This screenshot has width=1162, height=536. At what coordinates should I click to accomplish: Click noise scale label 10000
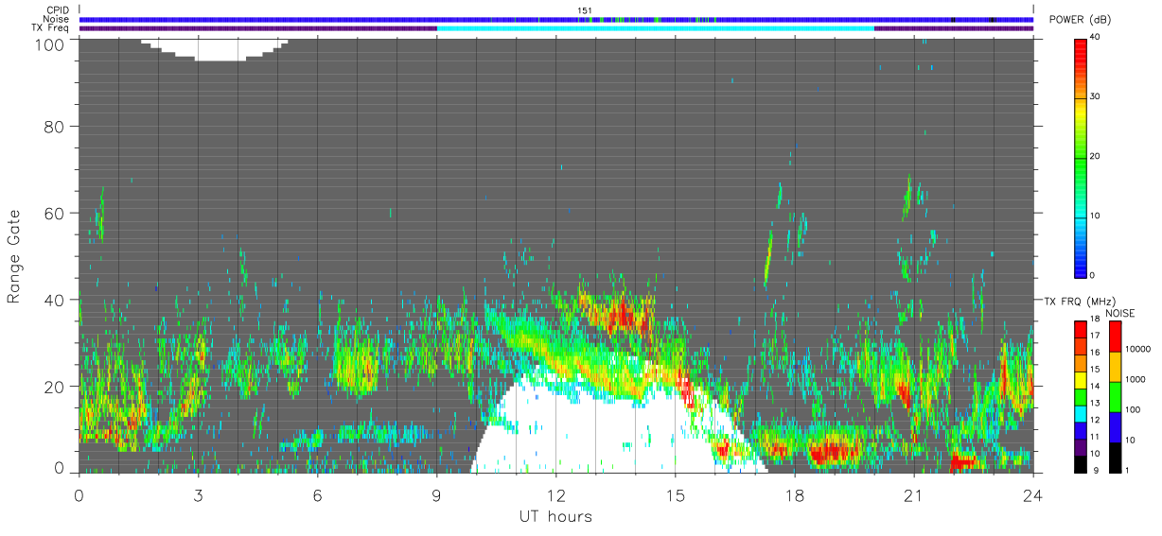coord(1136,350)
